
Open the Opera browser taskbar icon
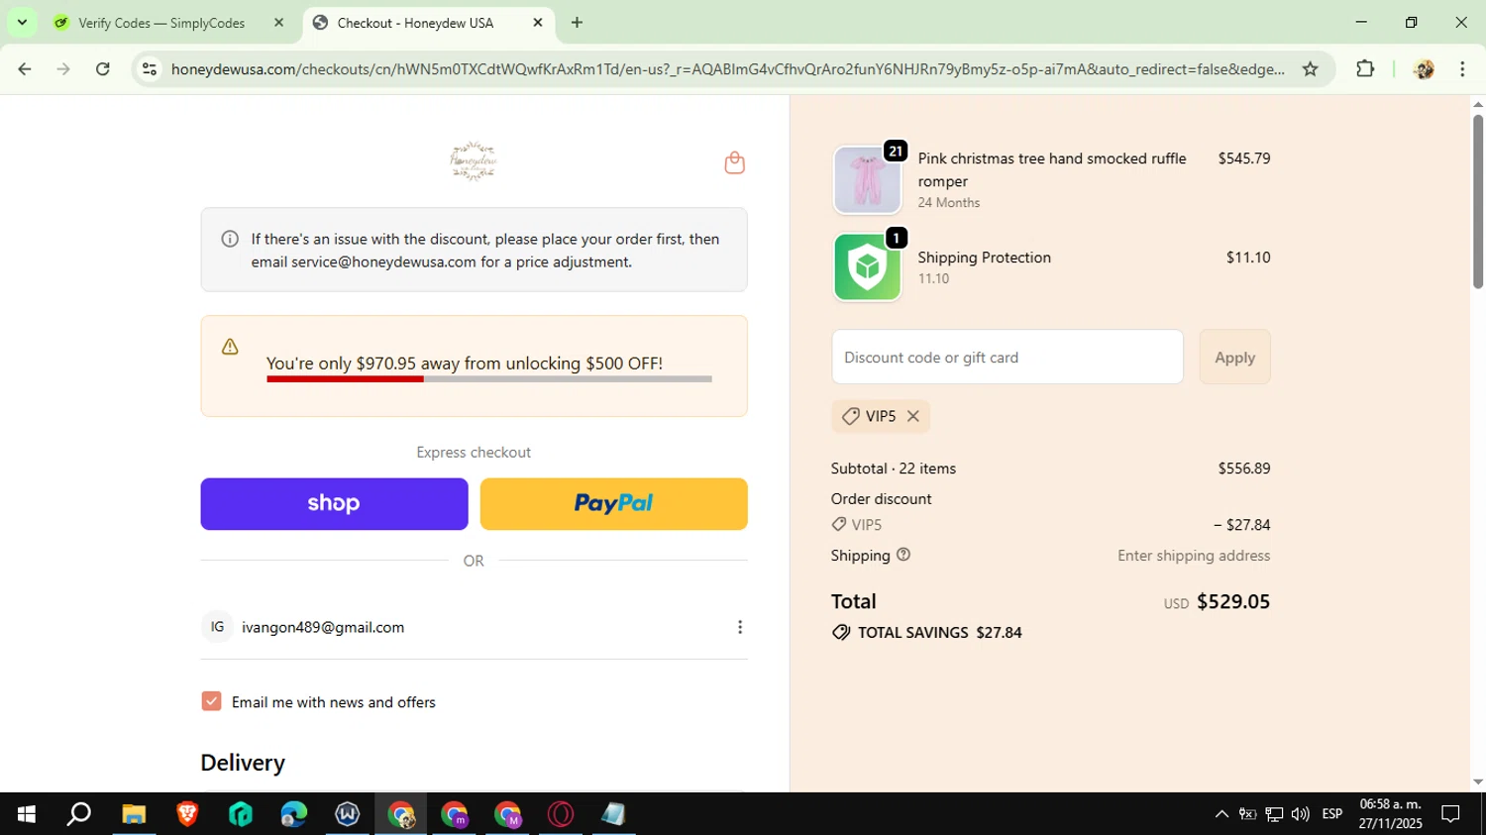(x=561, y=814)
